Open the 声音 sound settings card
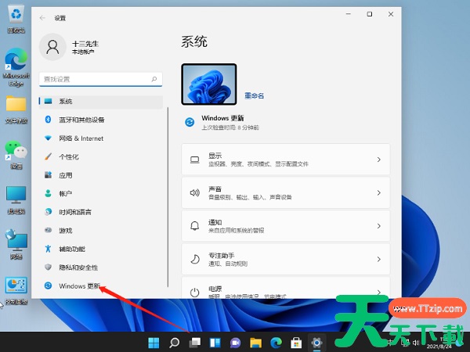The width and height of the screenshot is (470, 352). pyautogui.click(x=286, y=192)
